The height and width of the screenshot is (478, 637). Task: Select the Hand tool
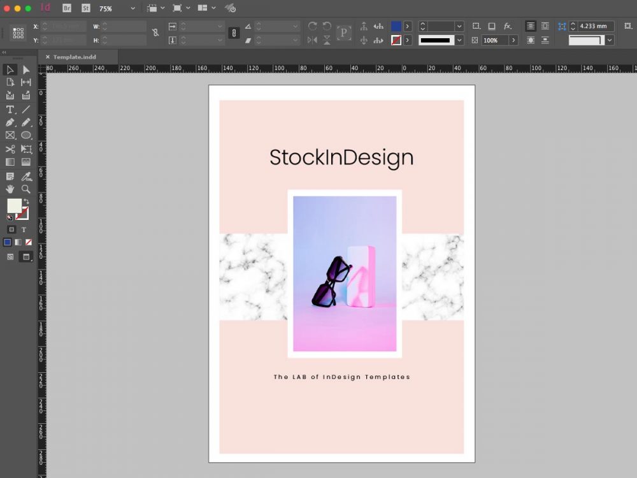point(10,189)
